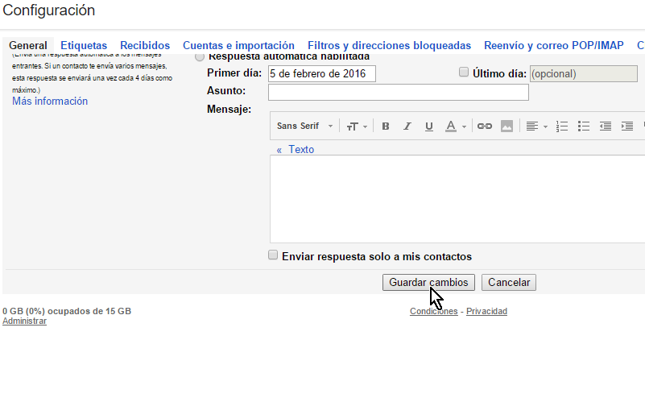
Task: Open the Recibidos tab
Action: point(145,45)
